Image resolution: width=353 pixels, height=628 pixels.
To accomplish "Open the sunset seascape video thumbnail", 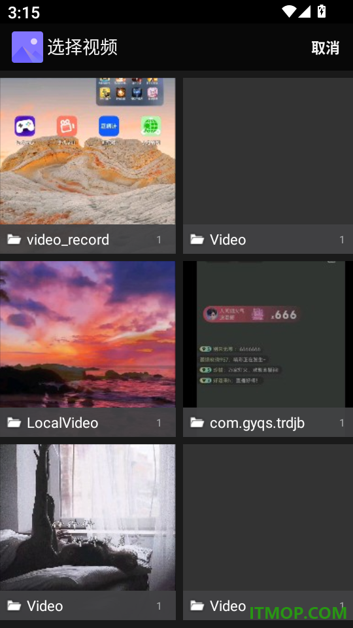I will (x=88, y=334).
